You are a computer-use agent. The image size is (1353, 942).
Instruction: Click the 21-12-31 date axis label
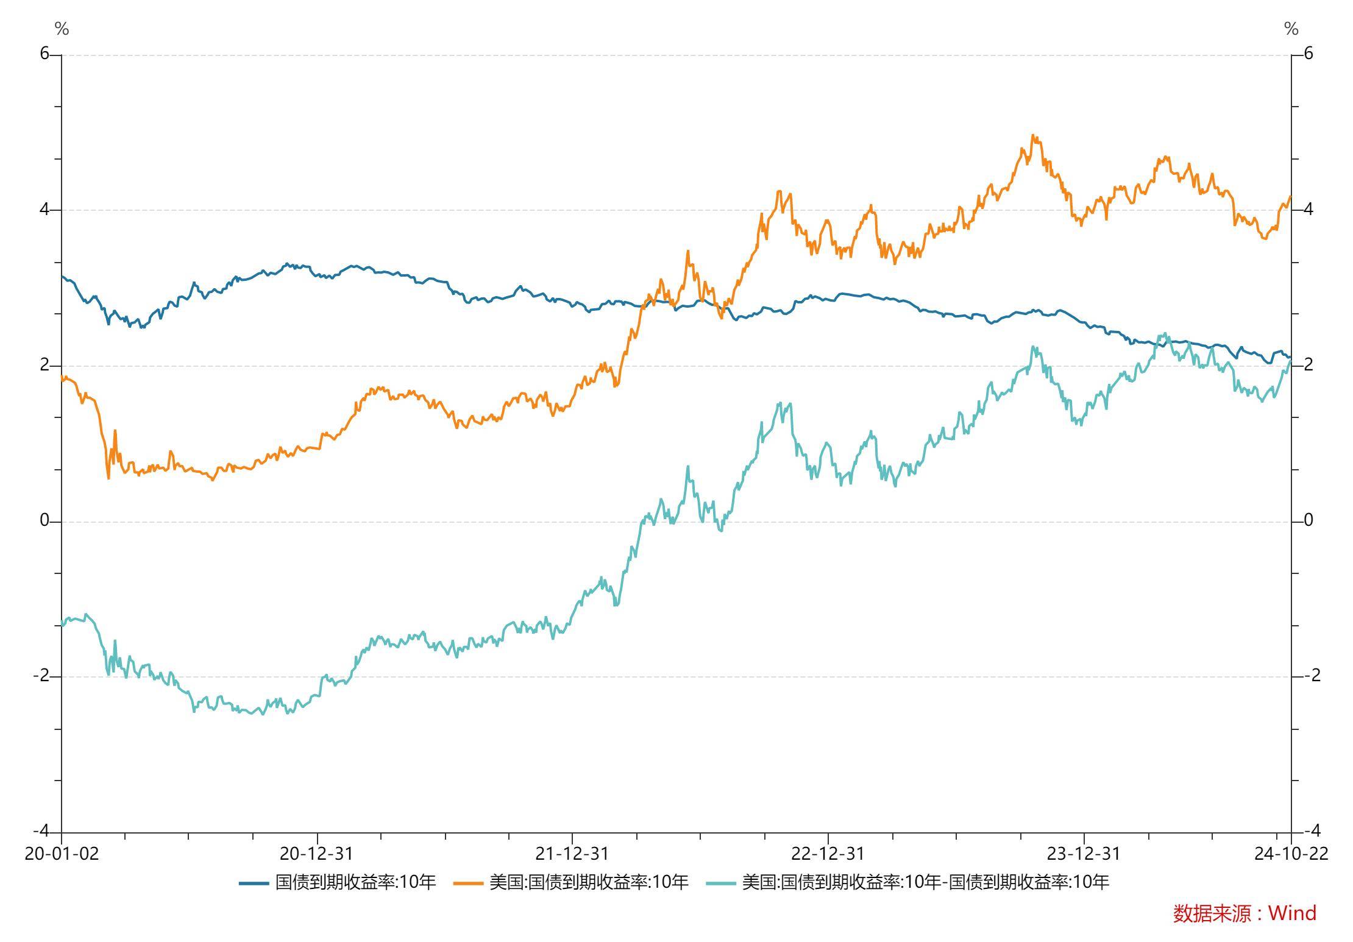point(572,853)
